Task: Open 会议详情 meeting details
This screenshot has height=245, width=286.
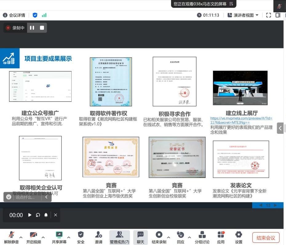Action: 14,15
